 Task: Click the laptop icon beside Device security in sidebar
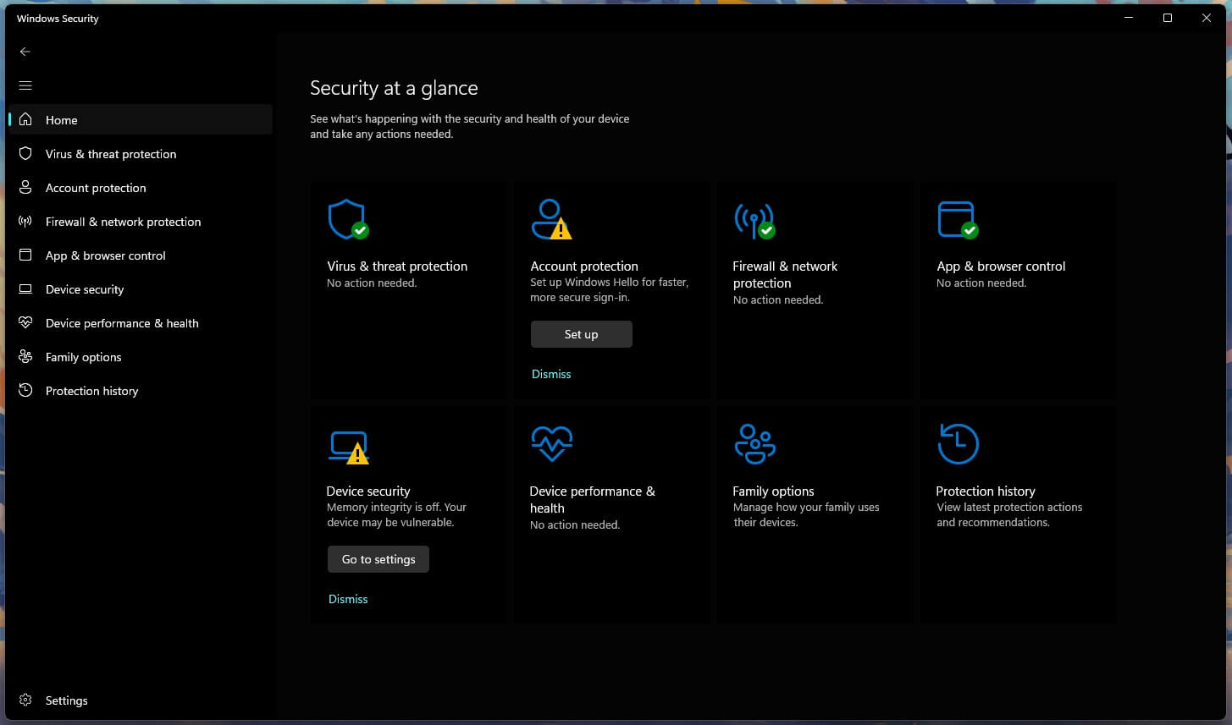click(25, 288)
